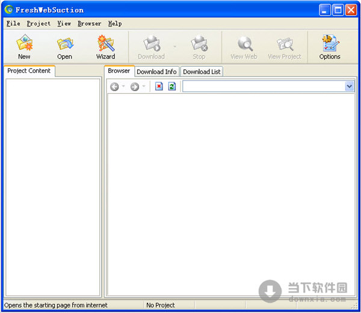Expand the Download button dropdown arrow
The height and width of the screenshot is (313, 361).
tap(174, 46)
